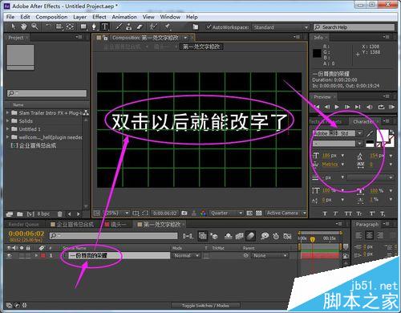
Task: Click the show channel RGB icon
Action: [203, 213]
